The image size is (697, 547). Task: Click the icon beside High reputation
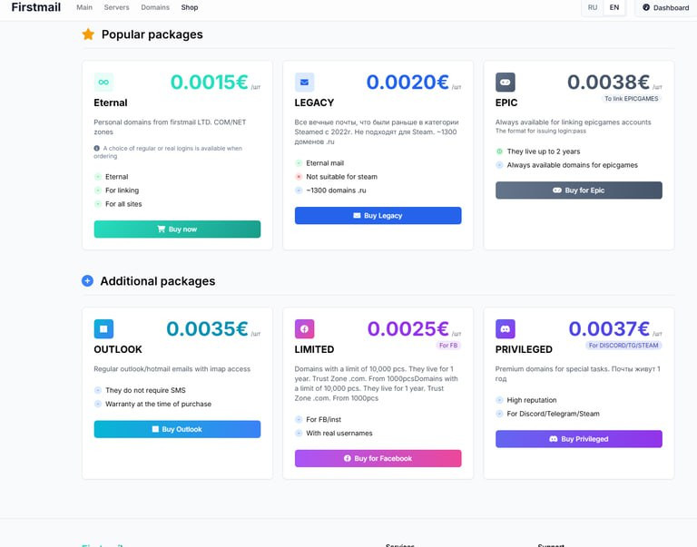point(500,400)
